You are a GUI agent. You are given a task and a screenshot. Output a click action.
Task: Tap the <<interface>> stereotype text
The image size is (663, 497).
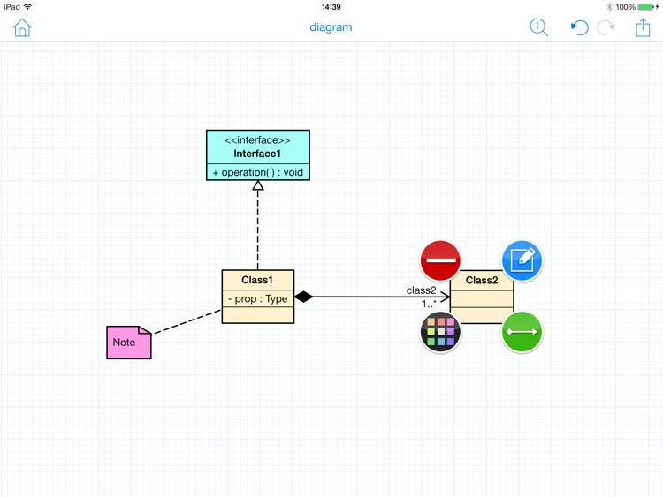(x=257, y=140)
